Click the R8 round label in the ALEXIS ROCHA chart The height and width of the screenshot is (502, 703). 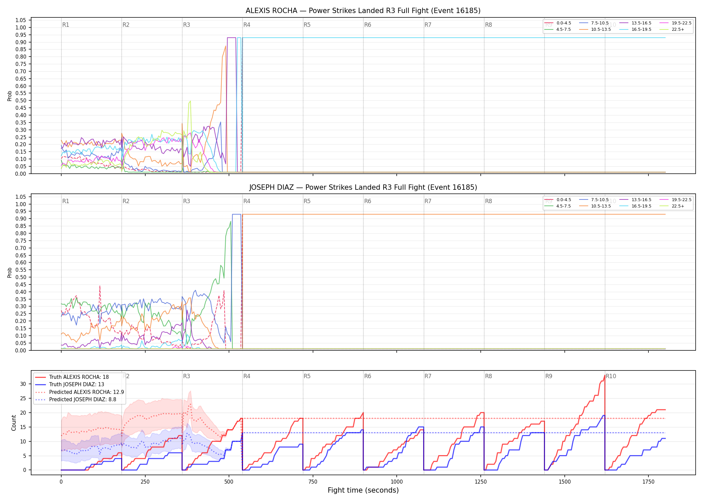[x=488, y=25]
